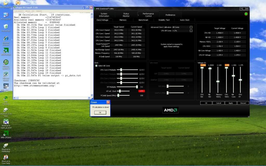The width and height of the screenshot is (266, 166).
Task: Click OK in the Finish dialog
Action: (x=100, y=113)
